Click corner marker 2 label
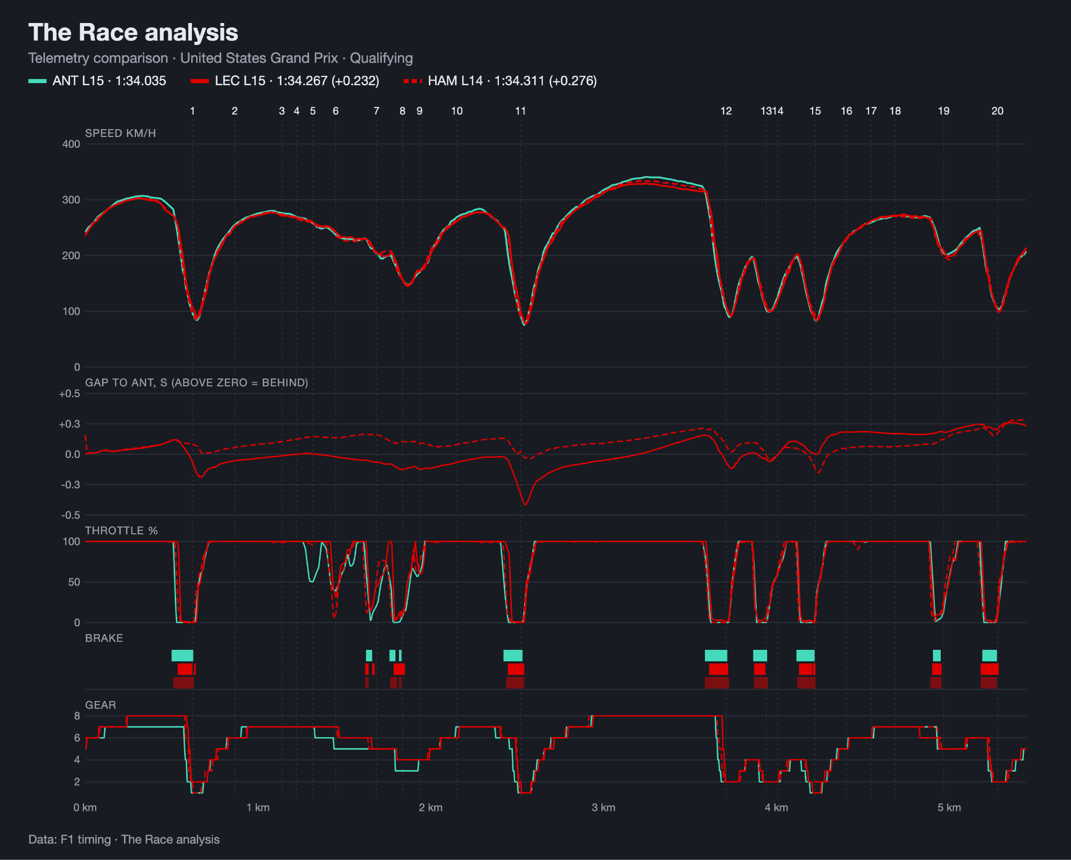Viewport: 1071px width, 860px height. click(235, 111)
